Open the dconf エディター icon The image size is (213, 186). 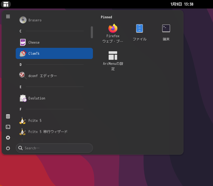23,76
